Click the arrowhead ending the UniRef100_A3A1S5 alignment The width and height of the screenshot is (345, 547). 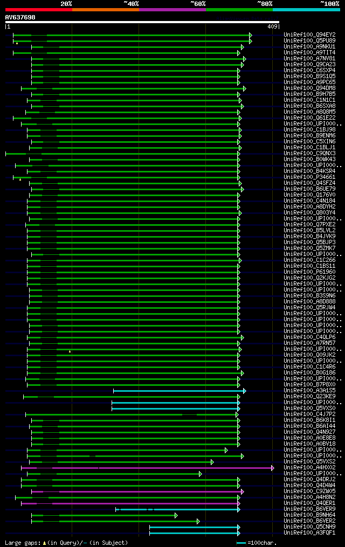coord(245,391)
